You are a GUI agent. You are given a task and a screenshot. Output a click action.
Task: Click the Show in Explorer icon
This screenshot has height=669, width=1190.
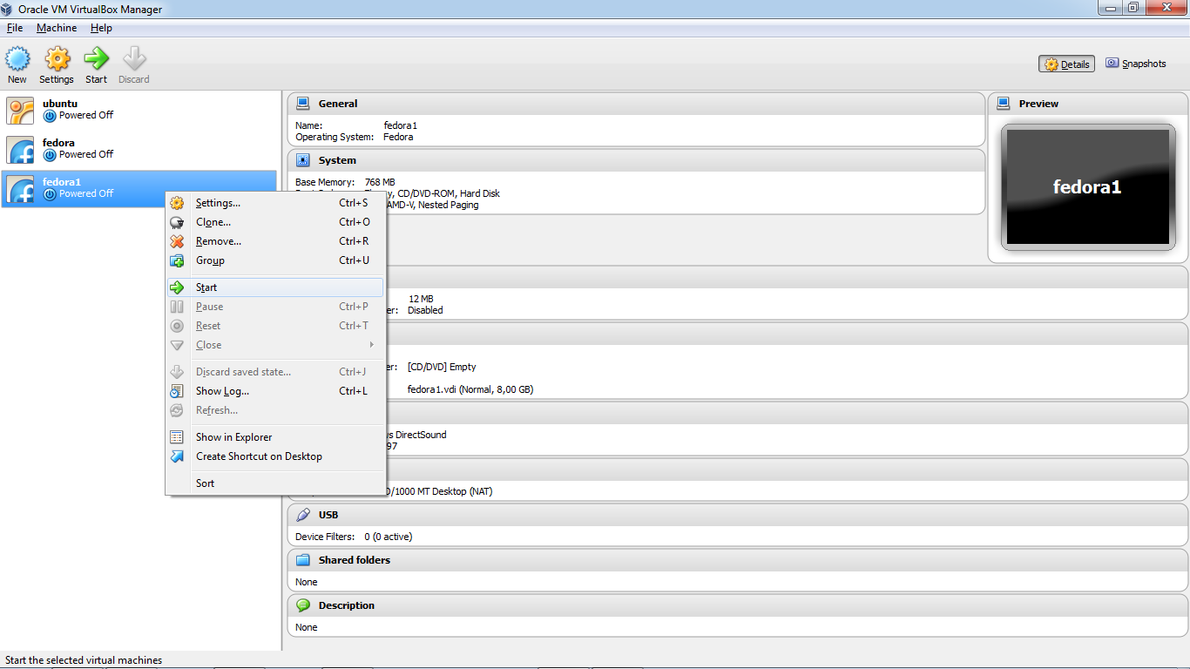(x=177, y=437)
